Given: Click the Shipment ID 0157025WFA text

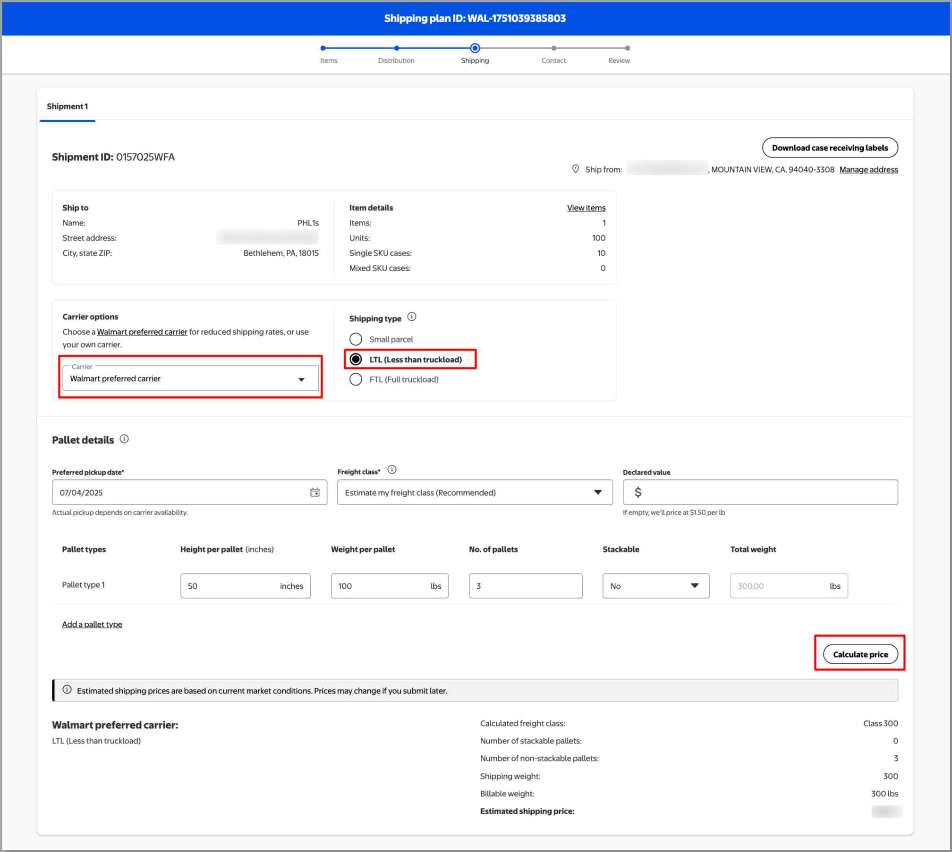Looking at the screenshot, I should coord(113,157).
